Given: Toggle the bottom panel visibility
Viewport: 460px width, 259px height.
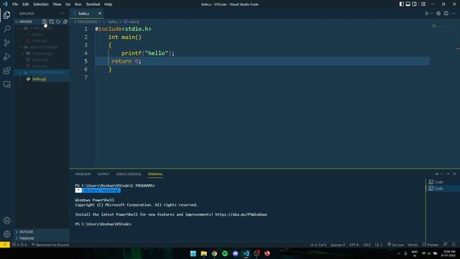Looking at the screenshot, I should (408, 4).
